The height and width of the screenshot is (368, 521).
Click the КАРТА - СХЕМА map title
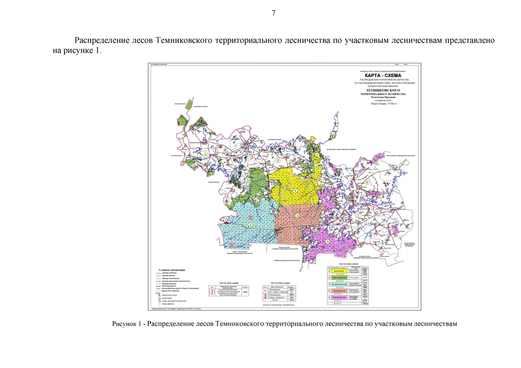[383, 75]
